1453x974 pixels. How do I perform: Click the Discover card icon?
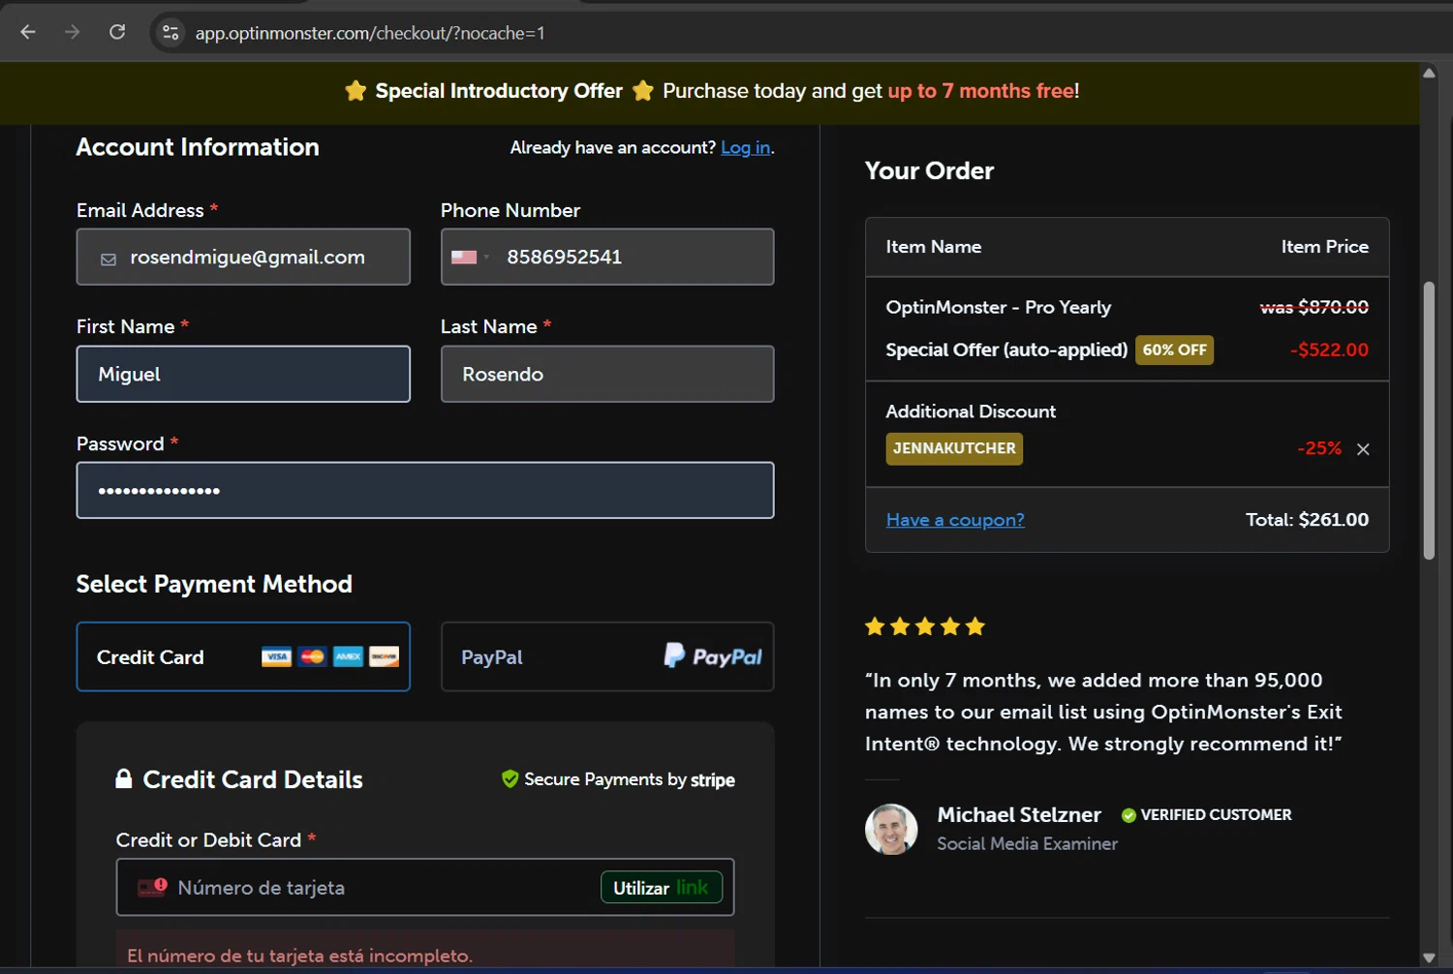click(384, 656)
